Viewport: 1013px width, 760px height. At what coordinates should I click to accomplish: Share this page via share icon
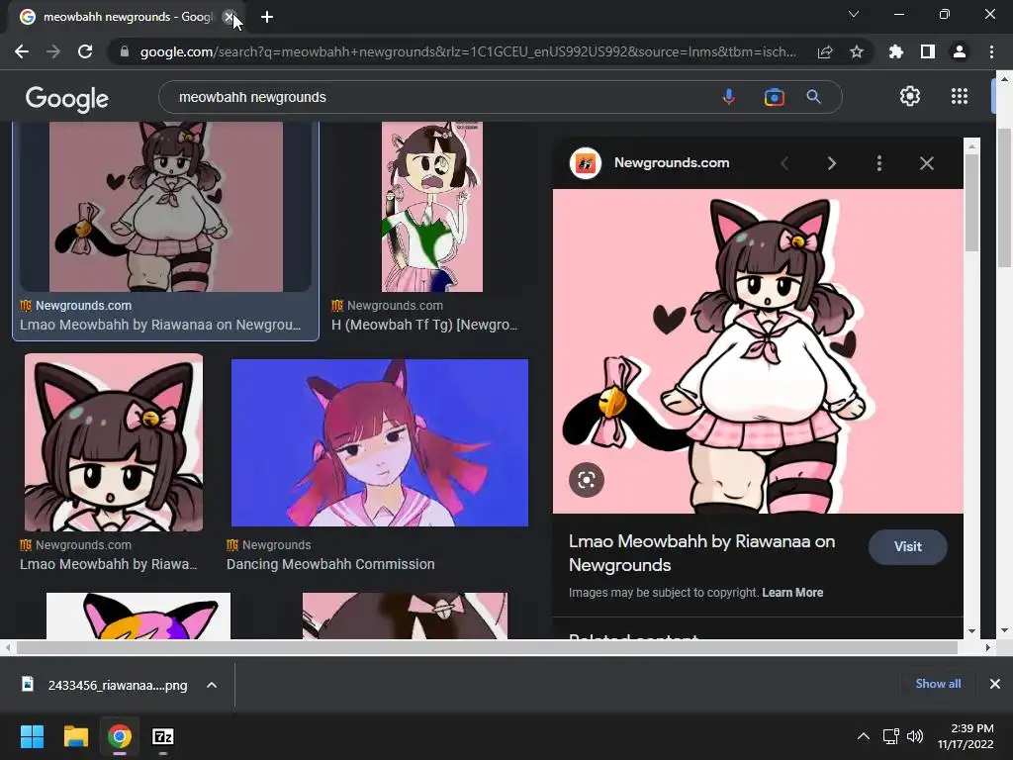tap(825, 51)
